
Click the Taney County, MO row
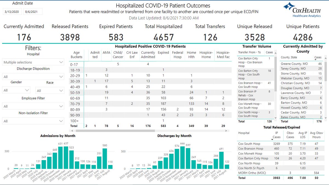pos(302,69)
